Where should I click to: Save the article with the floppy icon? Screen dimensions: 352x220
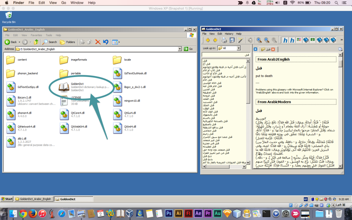pos(232,40)
